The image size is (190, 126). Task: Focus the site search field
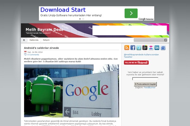[x=149, y=40]
